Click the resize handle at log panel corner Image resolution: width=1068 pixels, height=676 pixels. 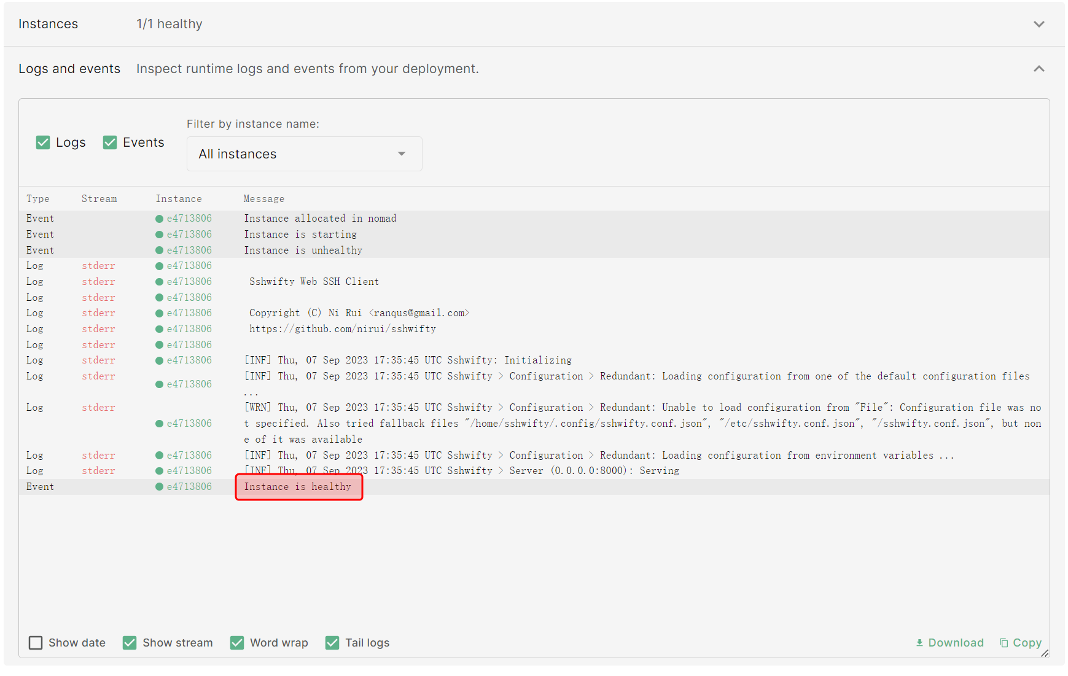(x=1044, y=653)
